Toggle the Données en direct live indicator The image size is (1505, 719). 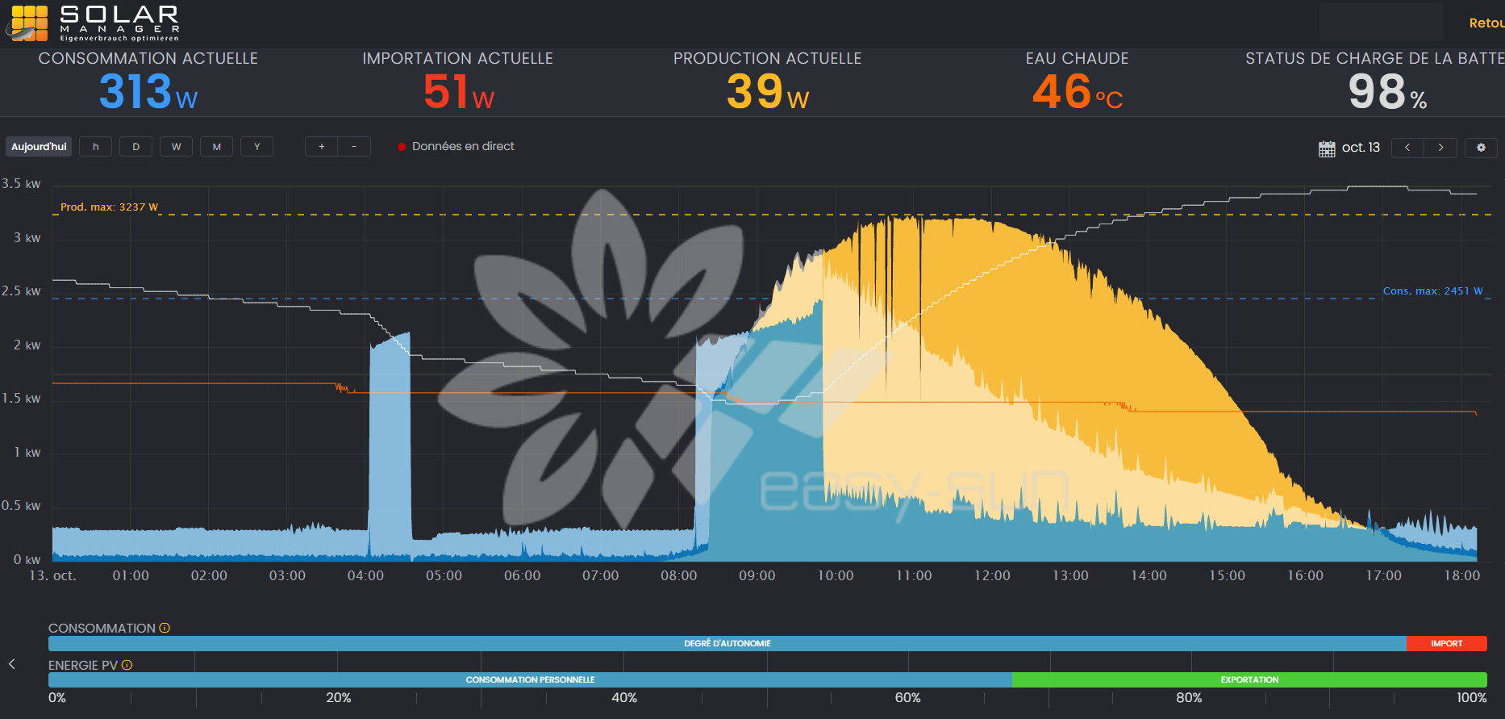tap(402, 147)
